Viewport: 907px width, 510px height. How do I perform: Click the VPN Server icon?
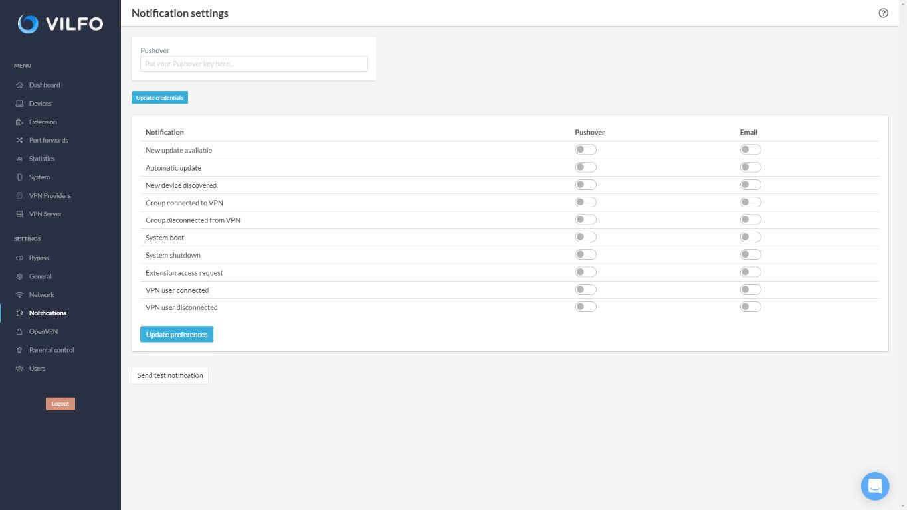point(19,214)
